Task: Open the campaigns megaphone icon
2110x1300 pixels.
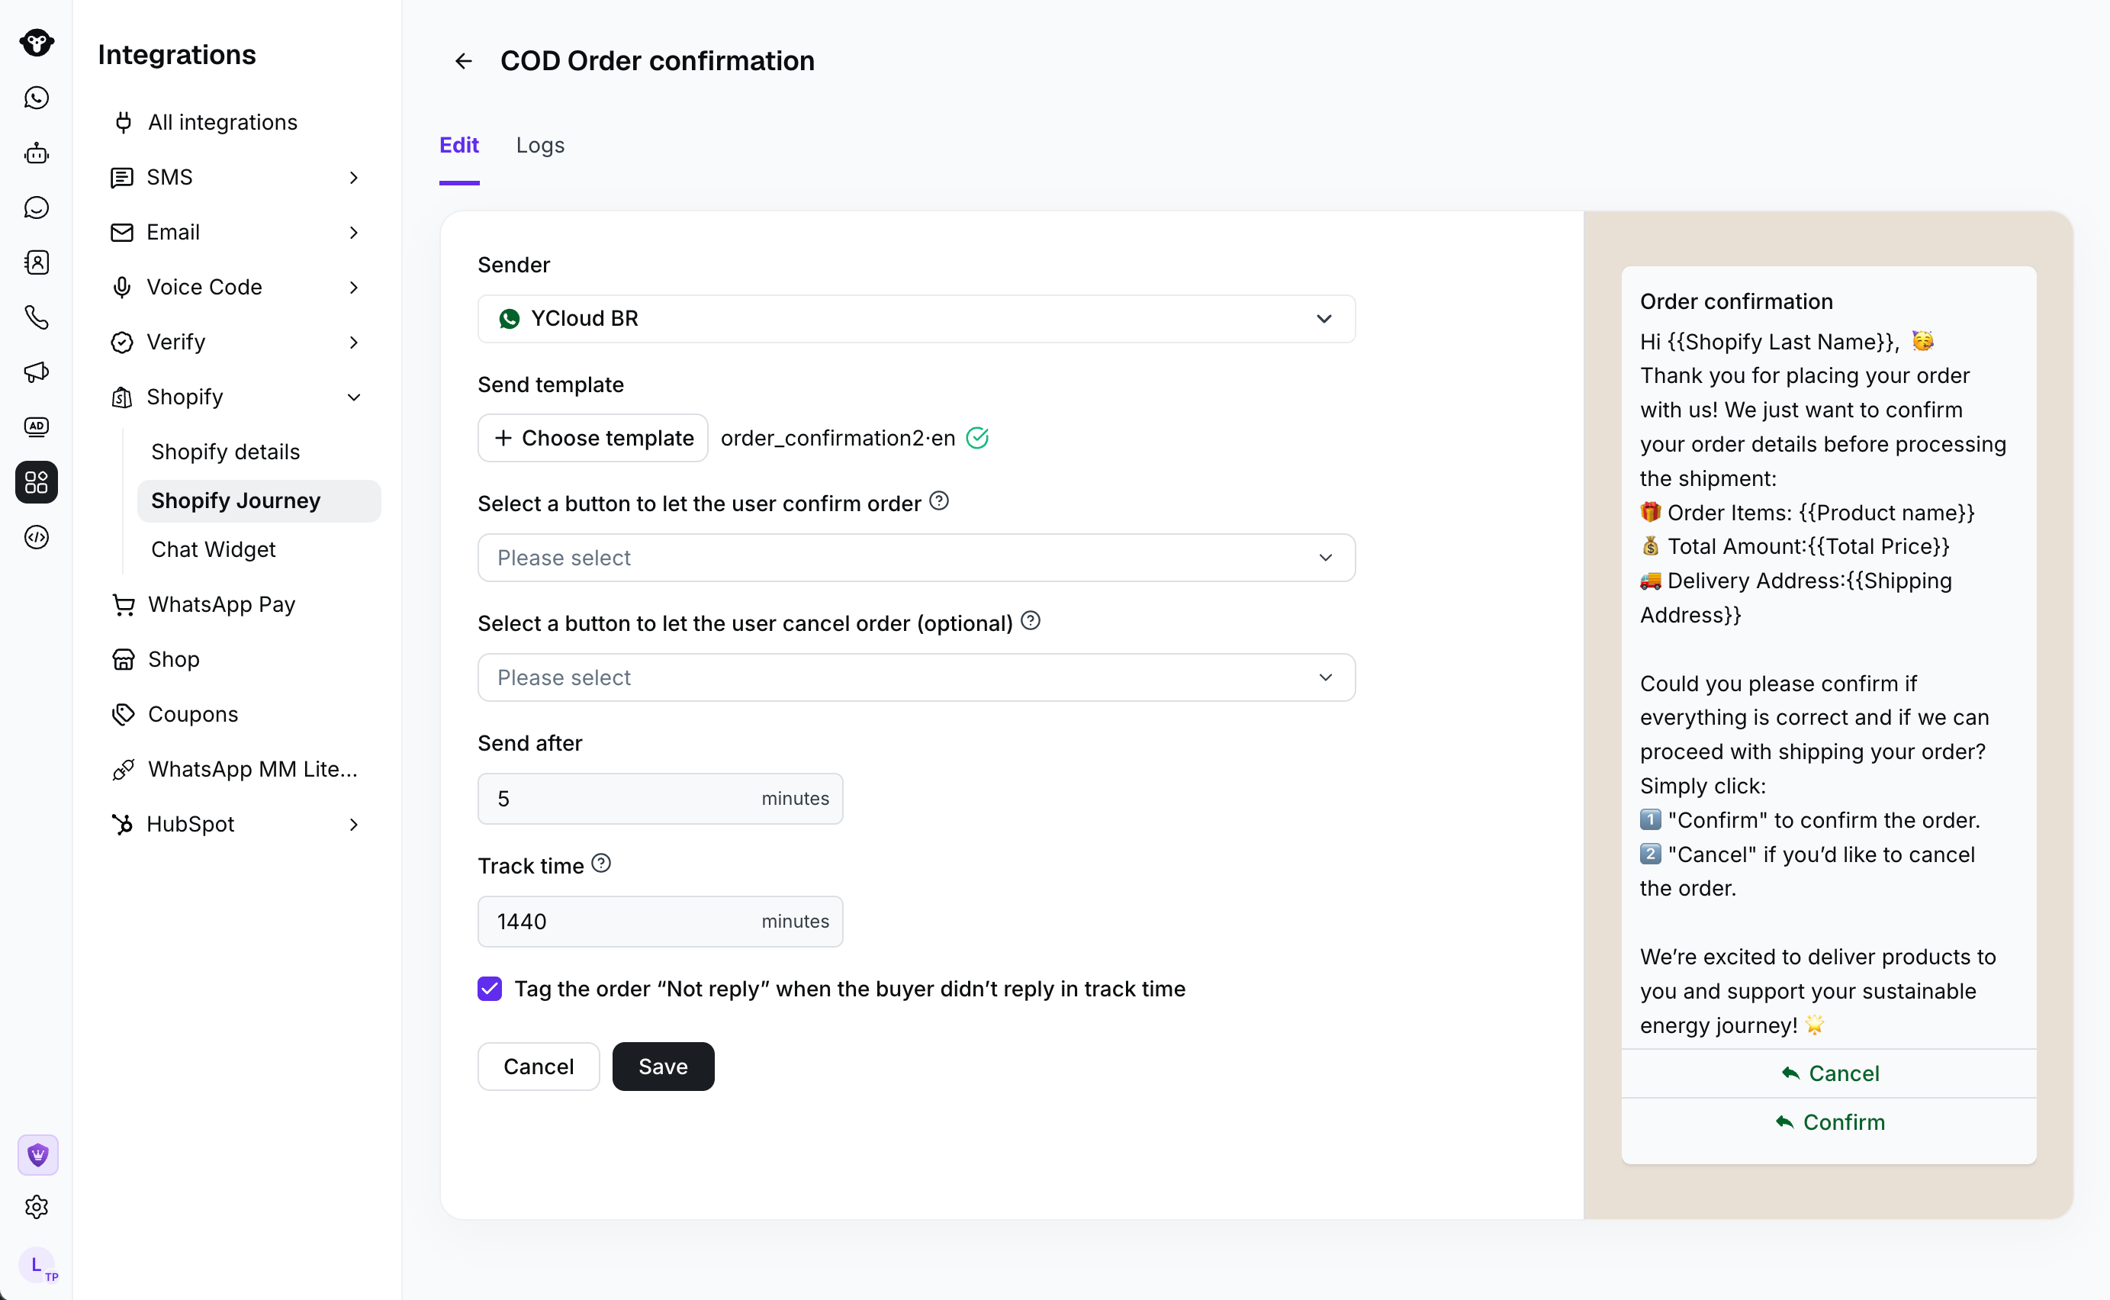Action: point(36,372)
